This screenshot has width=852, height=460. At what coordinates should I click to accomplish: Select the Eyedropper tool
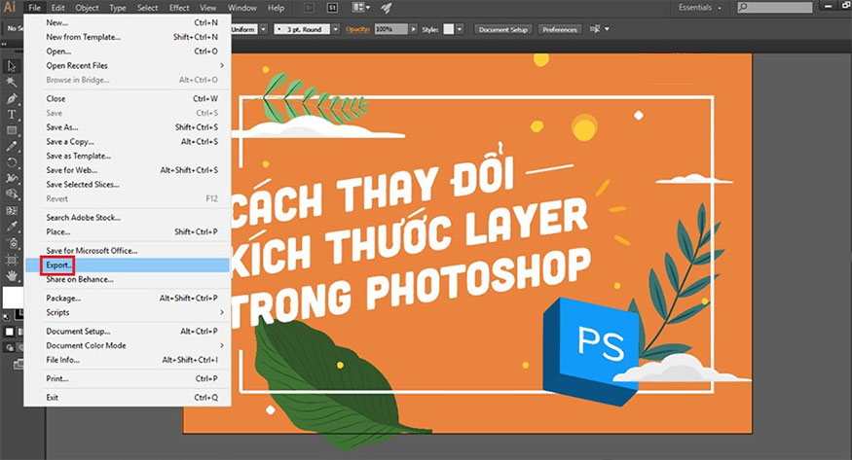tap(12, 227)
